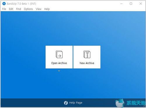
Task: Open the Edit menu
Action: tap(11, 9)
